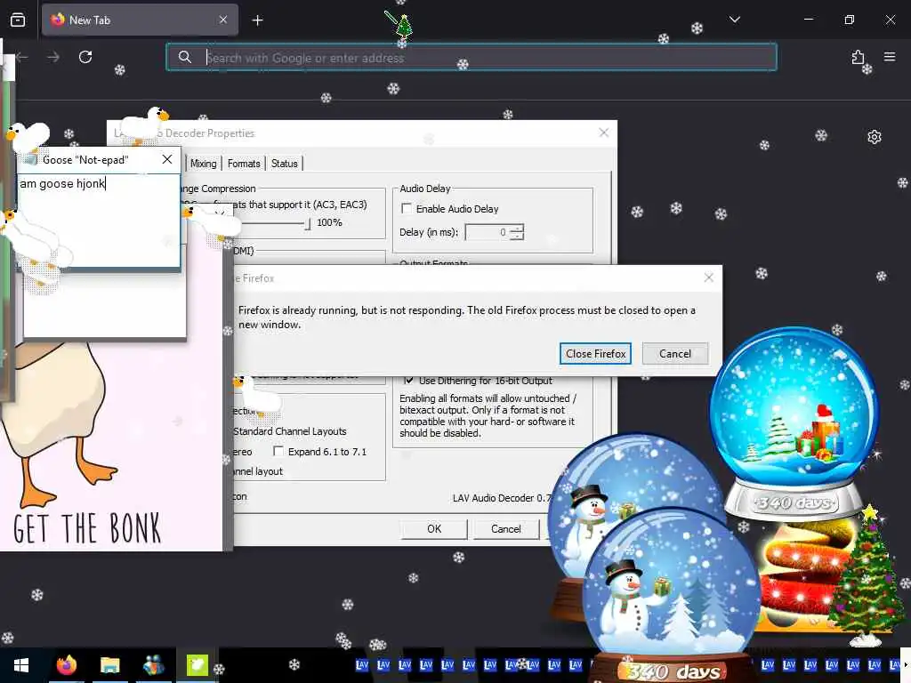Image resolution: width=911 pixels, height=683 pixels.
Task: Increase the delay with the spinner up arrow
Action: 517,229
